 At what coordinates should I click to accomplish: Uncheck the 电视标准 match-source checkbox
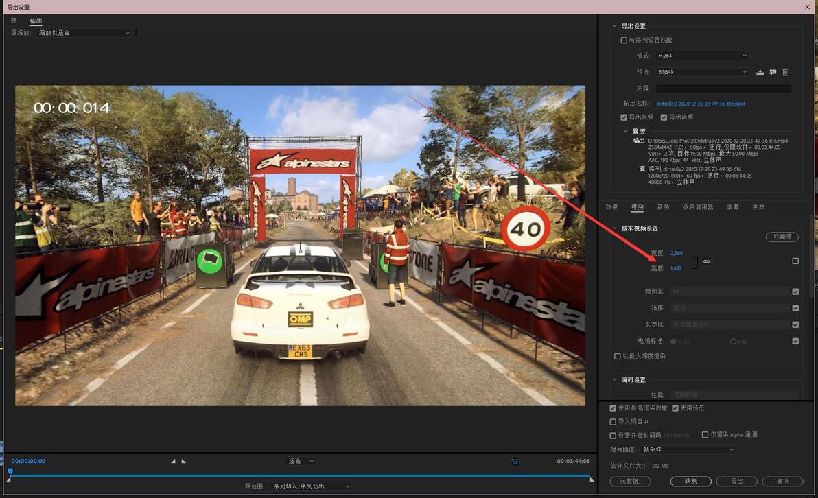pos(795,341)
